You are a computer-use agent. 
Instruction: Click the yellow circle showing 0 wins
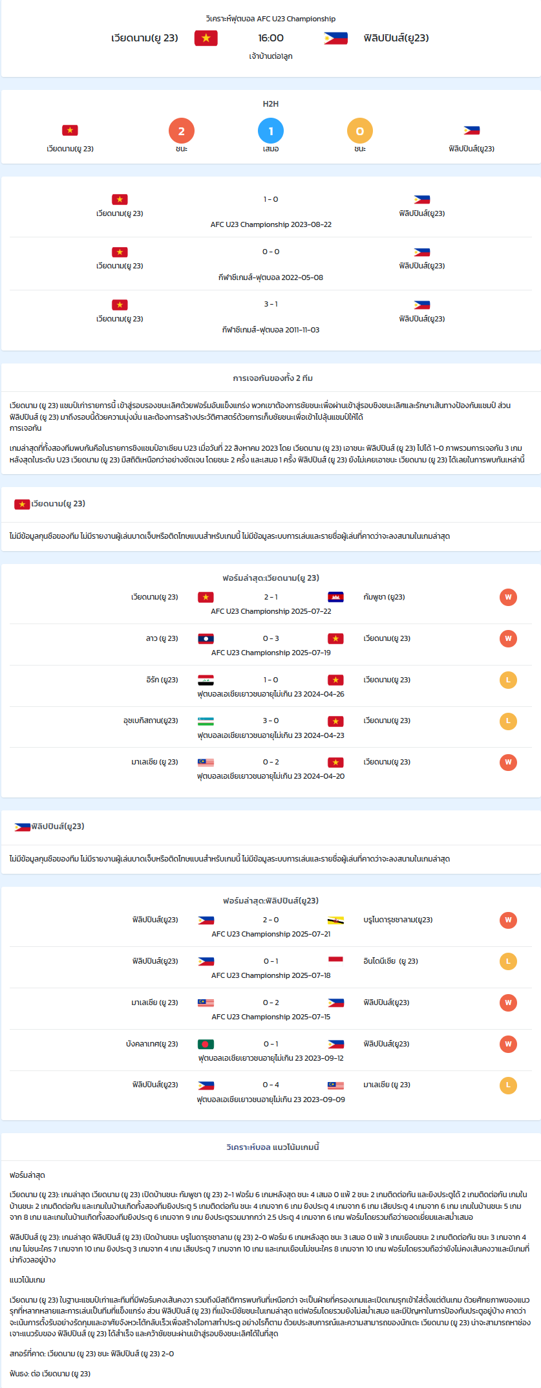(360, 131)
